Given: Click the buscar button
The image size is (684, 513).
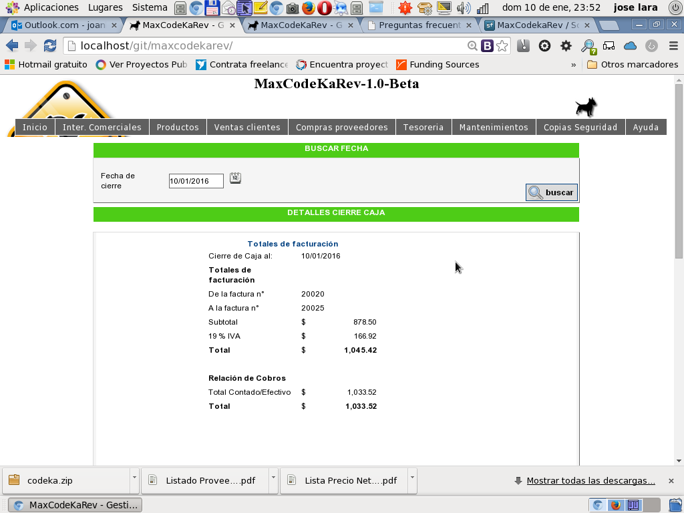Looking at the screenshot, I should click(551, 192).
